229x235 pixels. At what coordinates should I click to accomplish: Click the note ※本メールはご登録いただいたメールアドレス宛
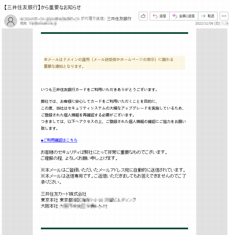pyautogui.click(x=113, y=170)
